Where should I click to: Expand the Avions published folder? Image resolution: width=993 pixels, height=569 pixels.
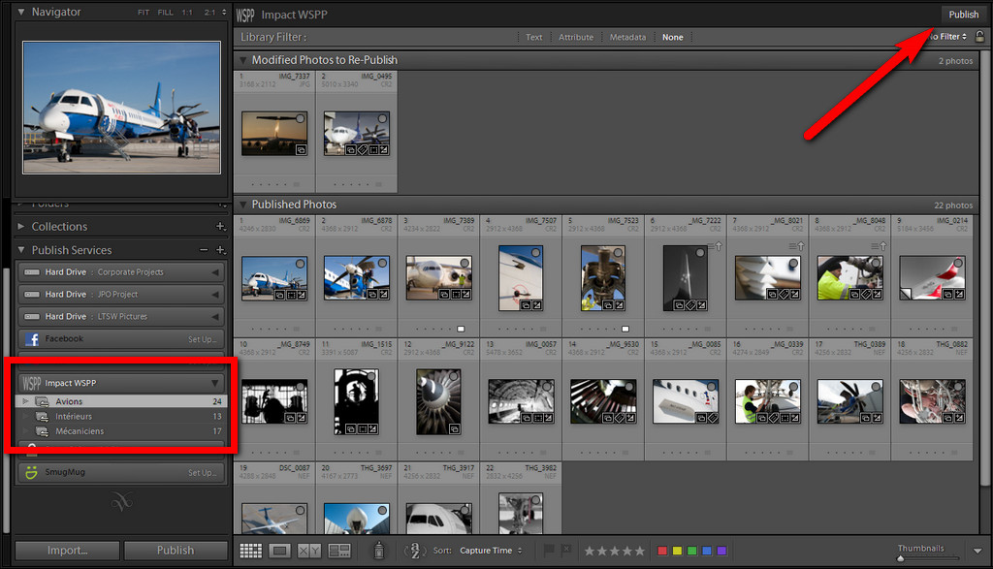click(25, 401)
